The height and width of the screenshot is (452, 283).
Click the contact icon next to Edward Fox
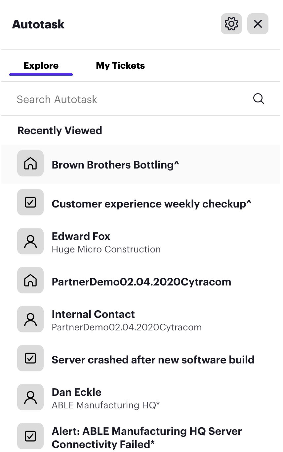[30, 241]
